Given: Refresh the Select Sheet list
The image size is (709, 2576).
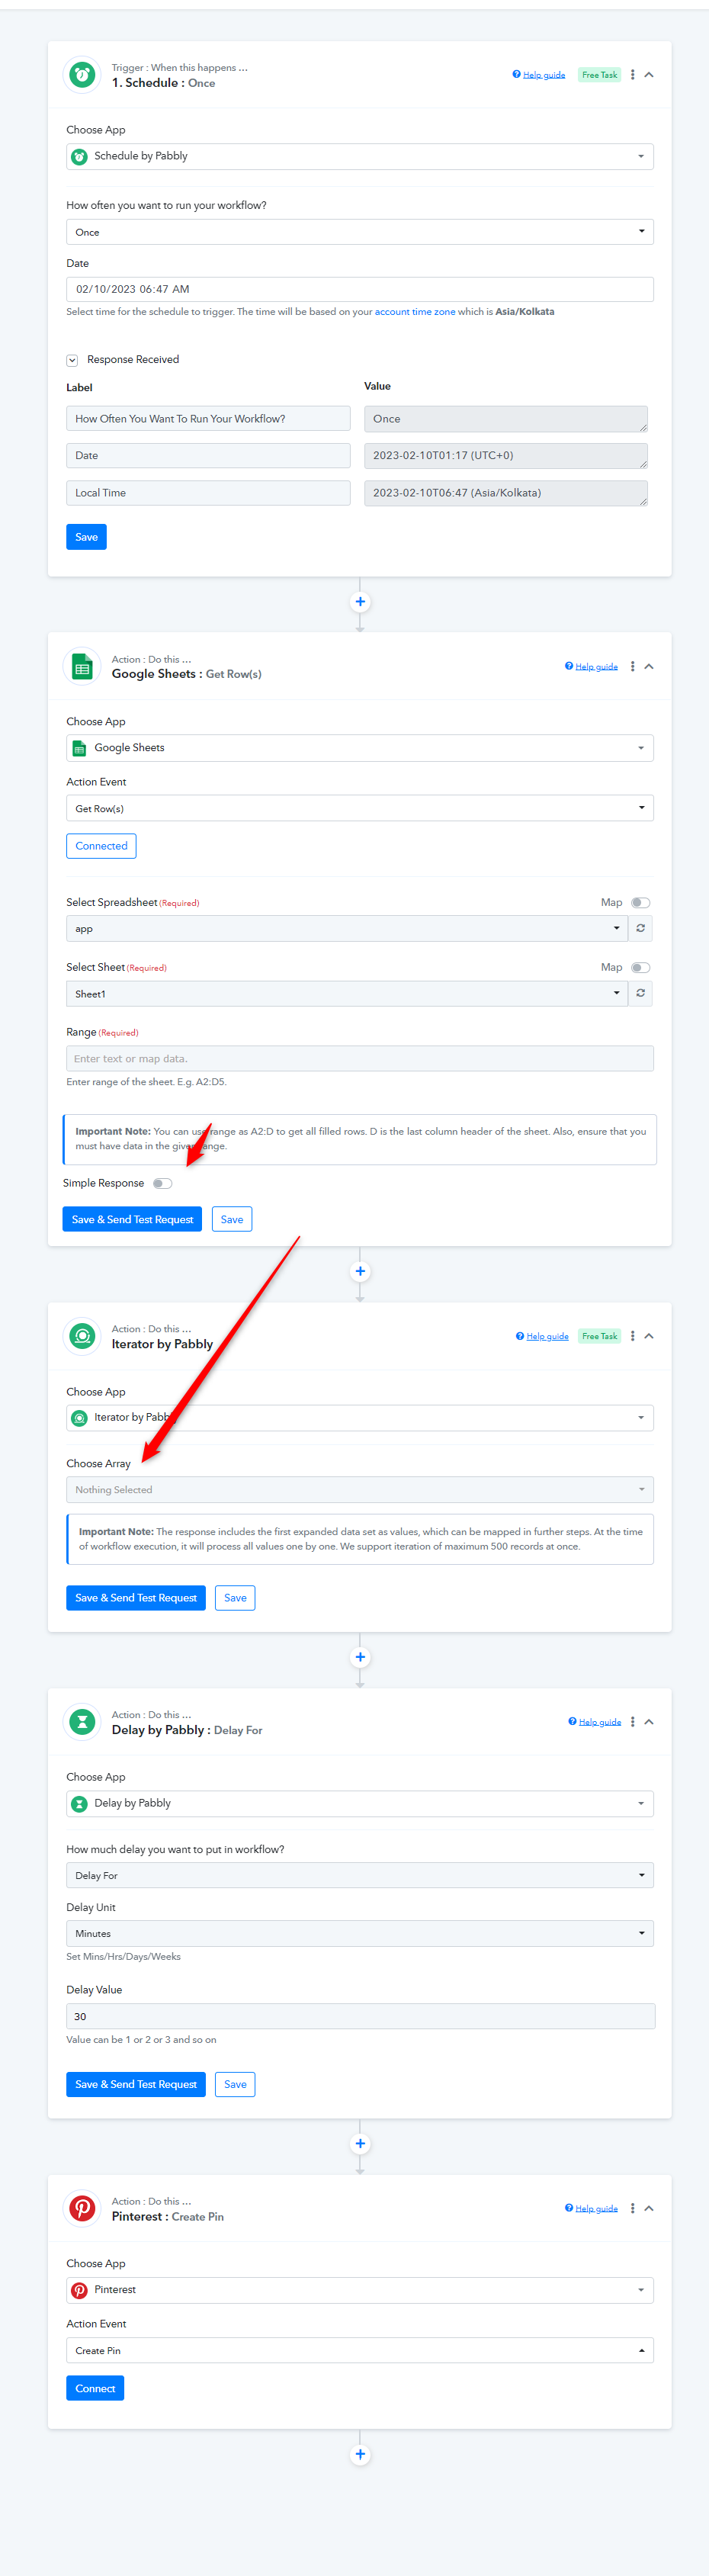Looking at the screenshot, I should tap(640, 994).
